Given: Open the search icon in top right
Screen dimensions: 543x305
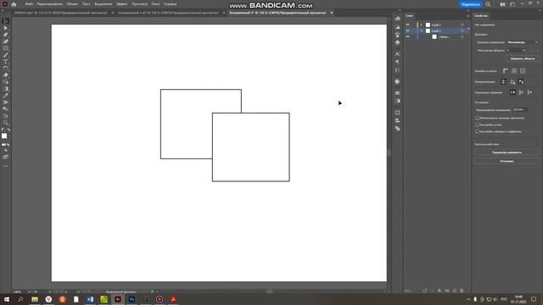Looking at the screenshot, I should pos(488,4).
